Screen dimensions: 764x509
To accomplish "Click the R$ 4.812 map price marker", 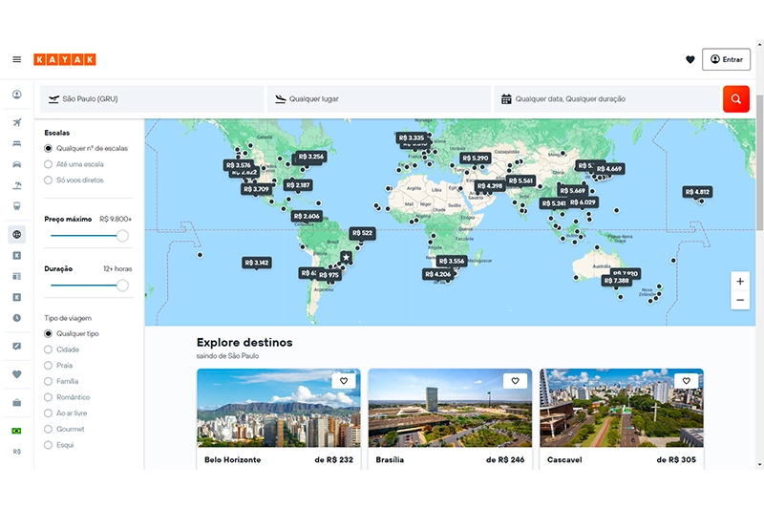I will [x=698, y=192].
